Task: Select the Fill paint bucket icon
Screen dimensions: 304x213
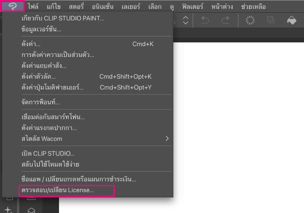Action: [x=291, y=20]
